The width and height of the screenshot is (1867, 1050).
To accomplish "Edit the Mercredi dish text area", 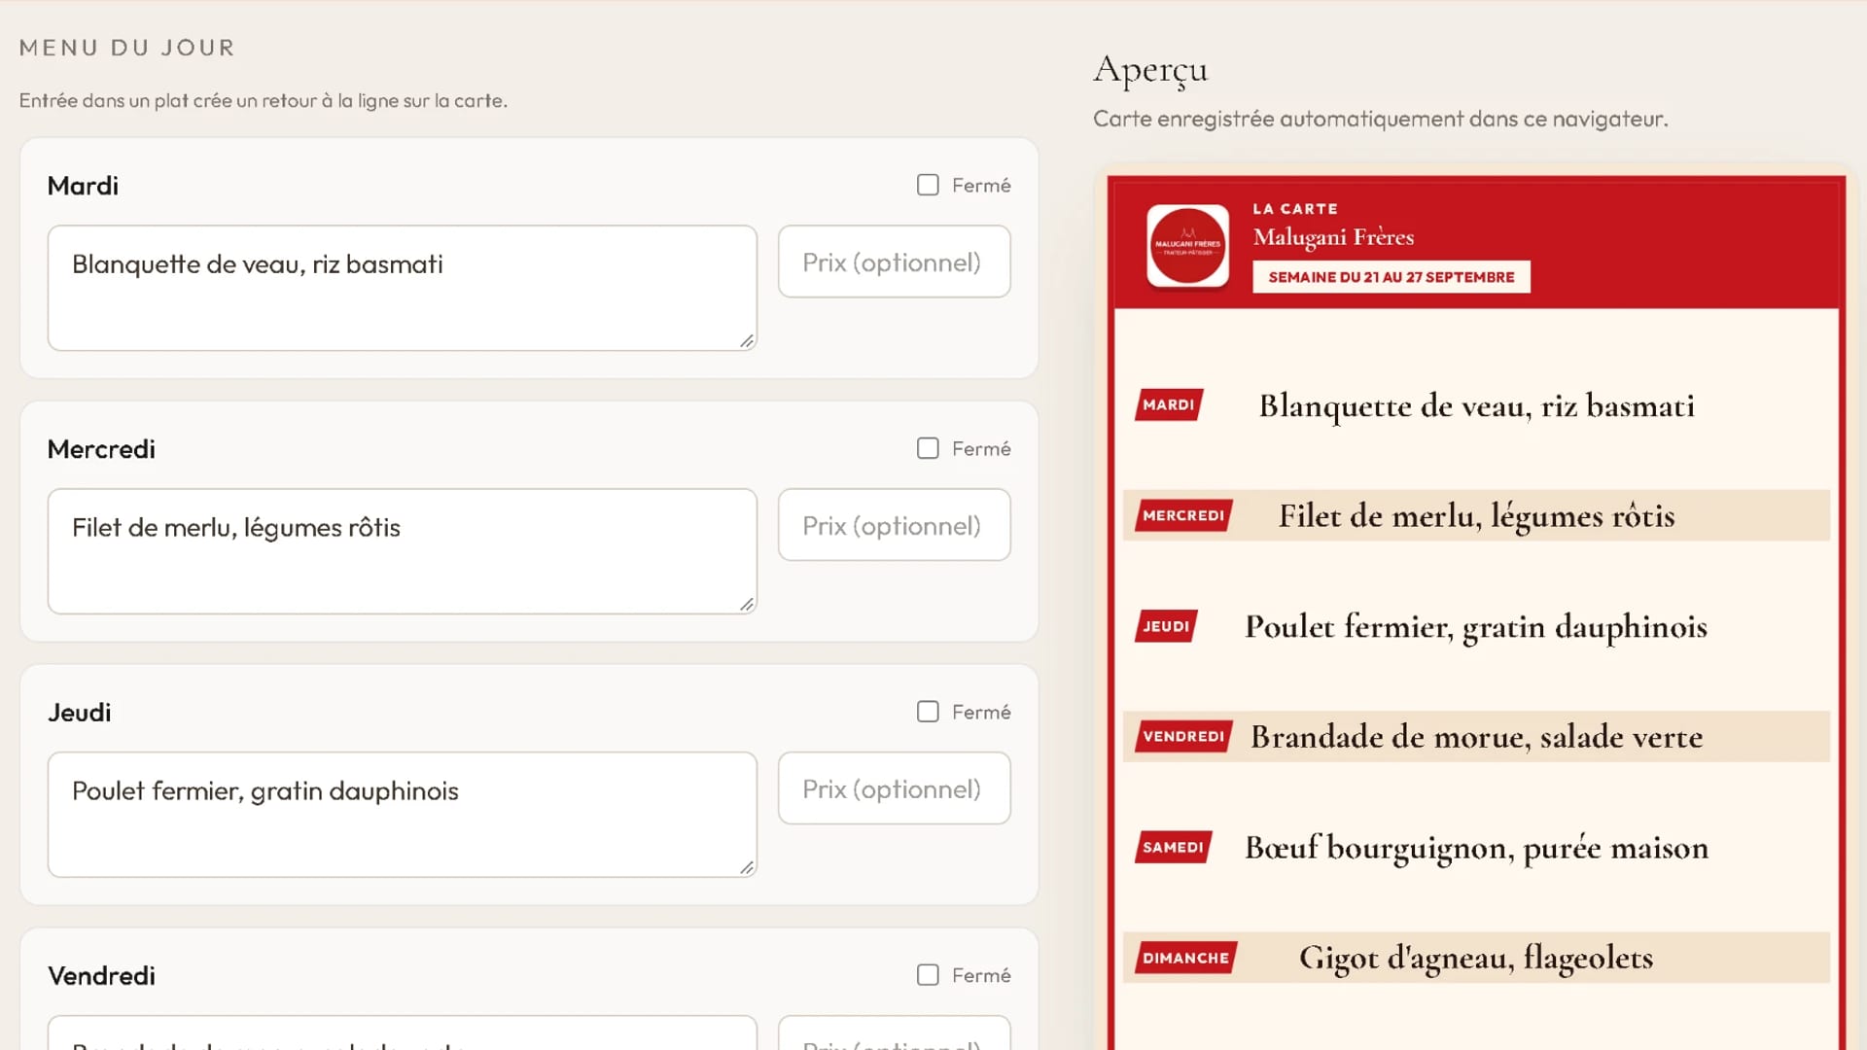I will click(x=402, y=551).
